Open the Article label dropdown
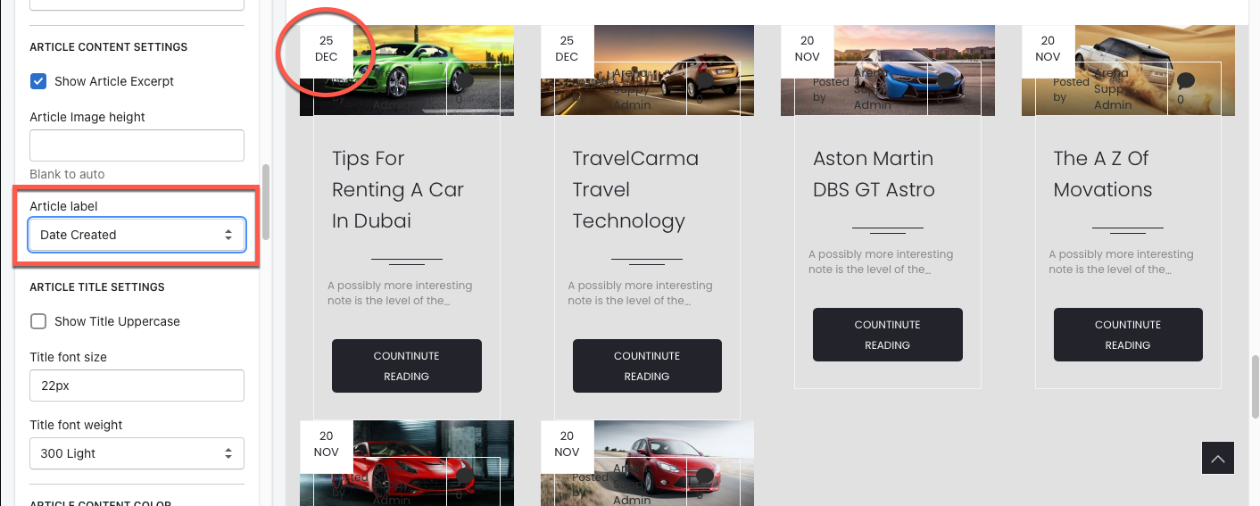The width and height of the screenshot is (1260, 506). [137, 235]
